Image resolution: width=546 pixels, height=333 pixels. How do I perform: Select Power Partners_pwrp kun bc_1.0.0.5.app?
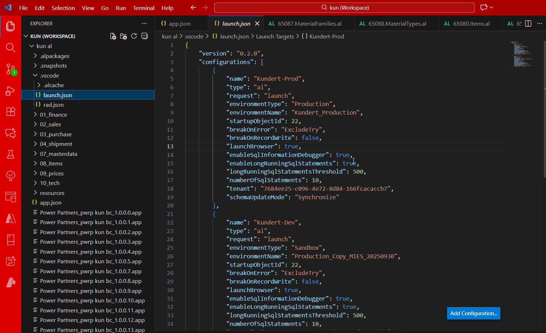point(91,261)
